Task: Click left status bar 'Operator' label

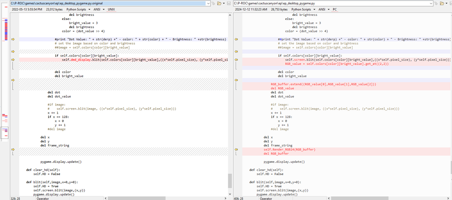Action: point(43,198)
